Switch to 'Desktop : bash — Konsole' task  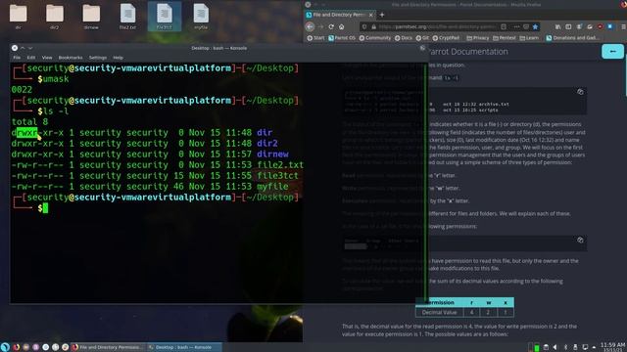[x=183, y=347]
